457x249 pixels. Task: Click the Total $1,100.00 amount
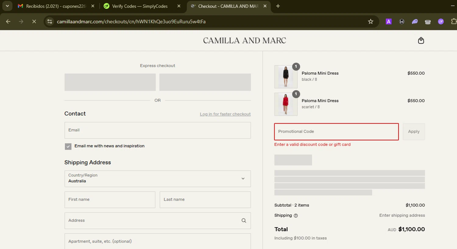click(411, 230)
